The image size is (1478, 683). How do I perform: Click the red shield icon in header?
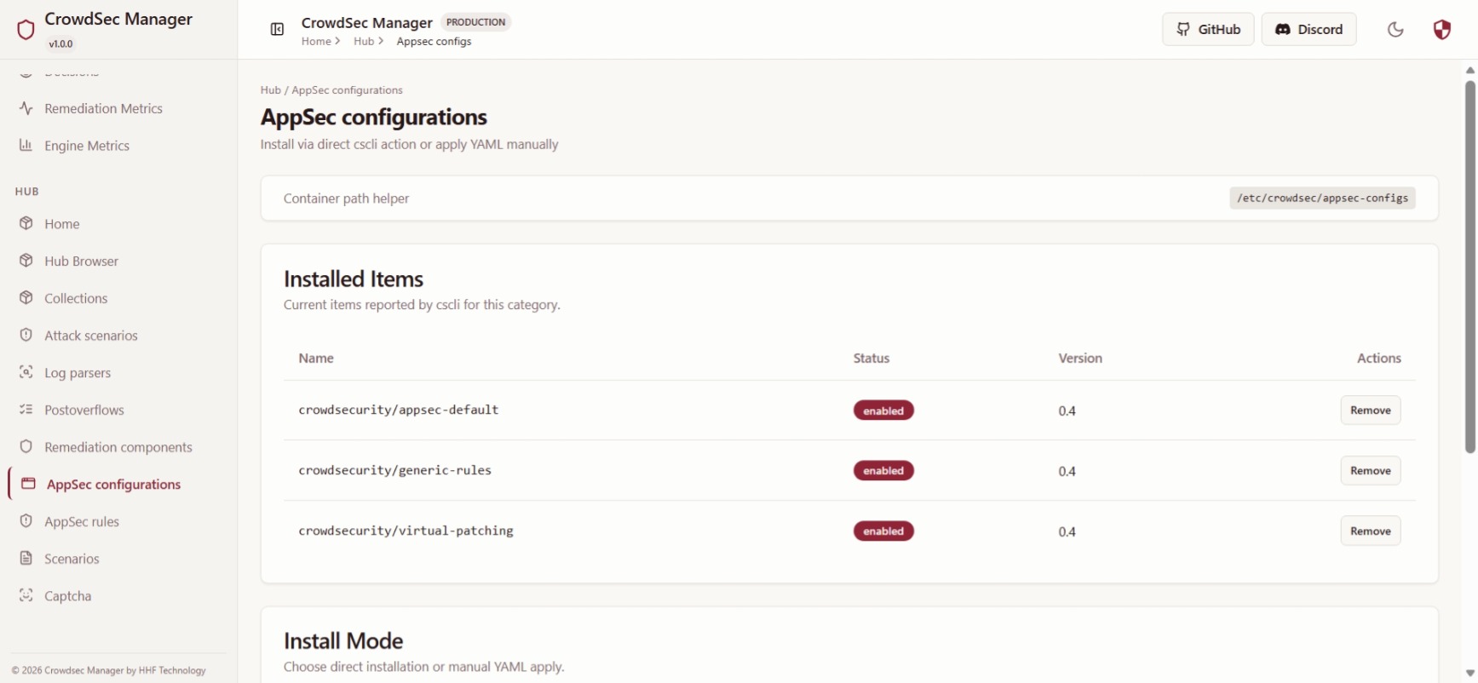tap(1441, 30)
